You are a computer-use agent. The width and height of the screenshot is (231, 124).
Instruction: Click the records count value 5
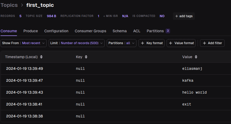(x=20, y=16)
